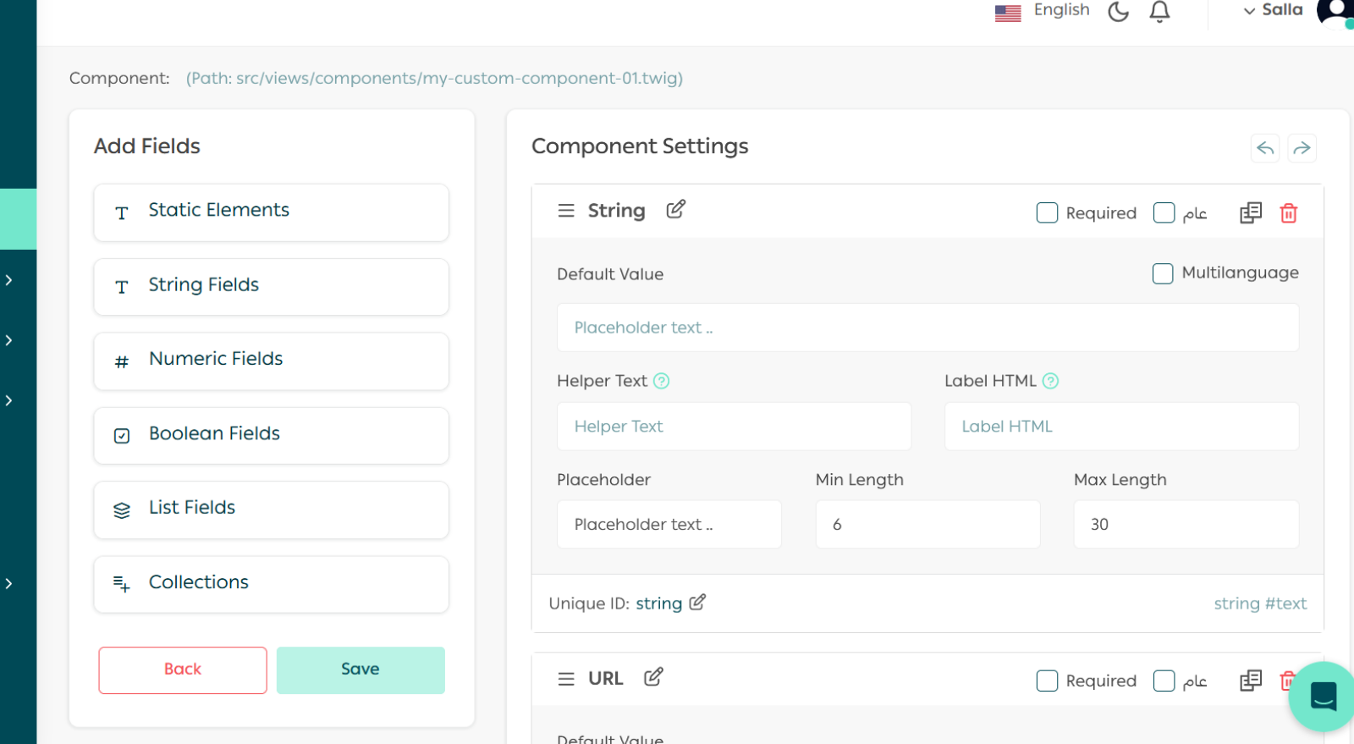This screenshot has height=744, width=1354.
Task: Click the Unique ID string link
Action: pos(658,603)
